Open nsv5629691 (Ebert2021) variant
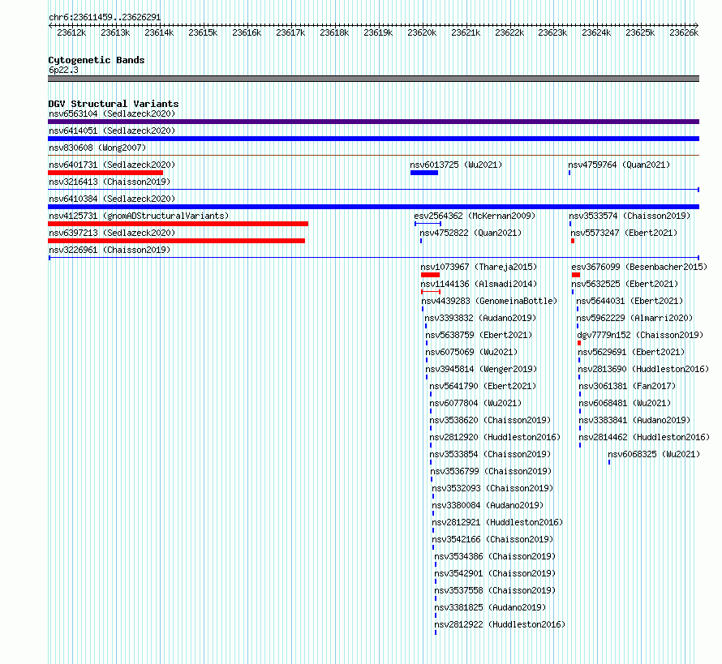The height and width of the screenshot is (664, 722). coord(631,352)
